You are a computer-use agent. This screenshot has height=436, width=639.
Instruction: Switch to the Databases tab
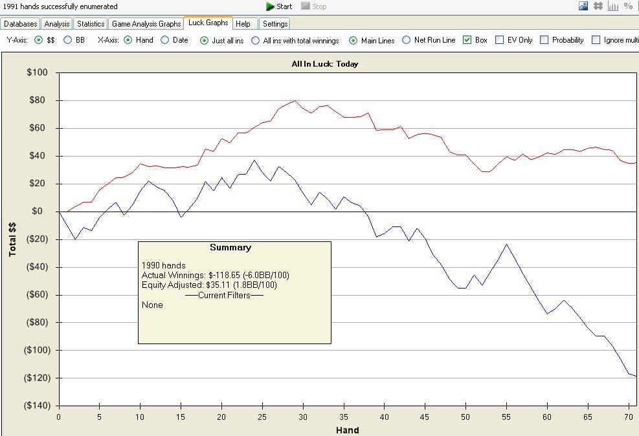20,24
